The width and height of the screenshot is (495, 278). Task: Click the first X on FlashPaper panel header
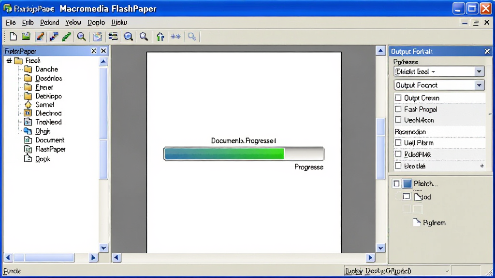[94, 50]
